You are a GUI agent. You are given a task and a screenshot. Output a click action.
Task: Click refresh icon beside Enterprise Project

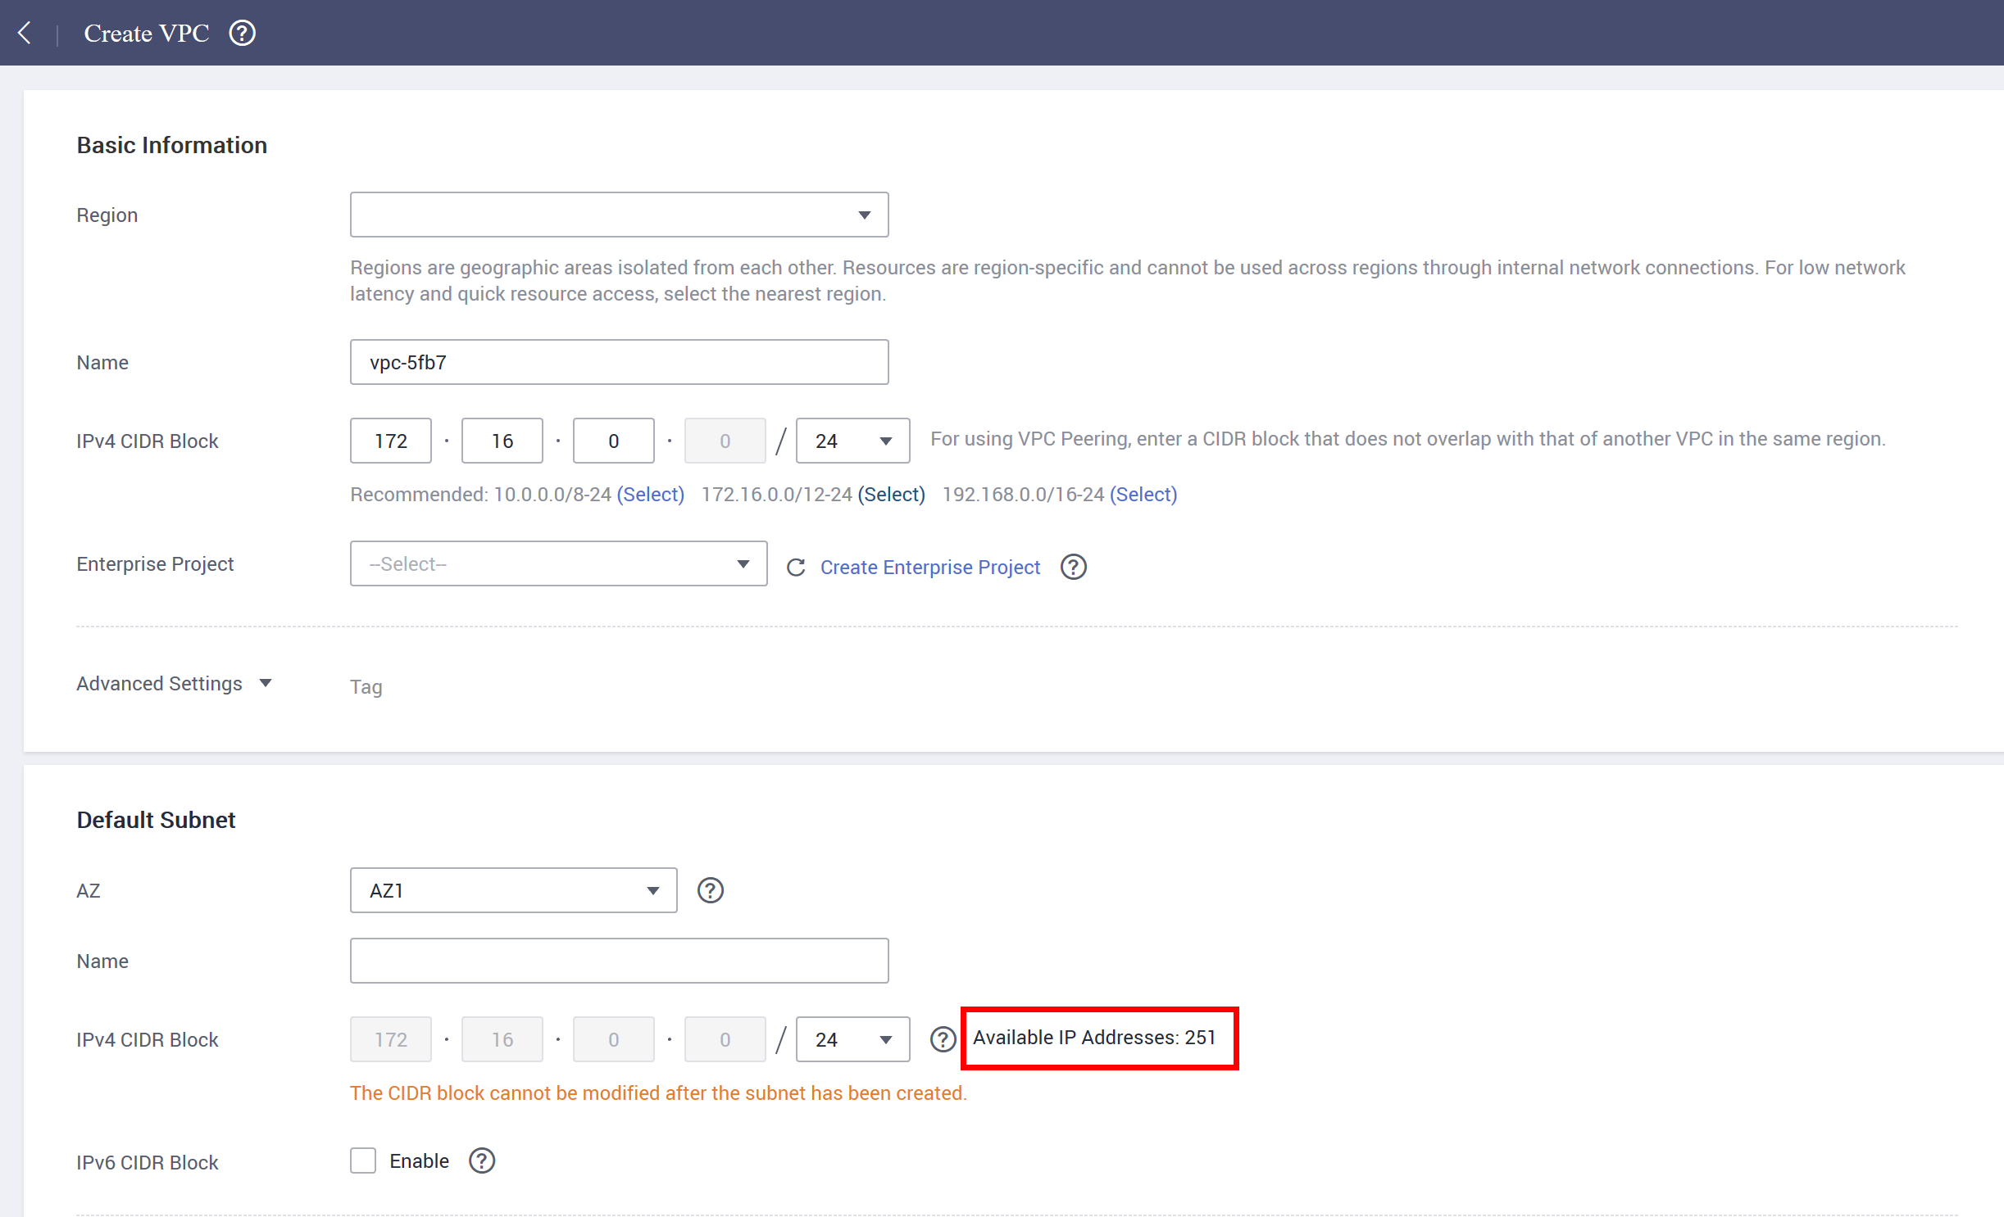pos(795,567)
